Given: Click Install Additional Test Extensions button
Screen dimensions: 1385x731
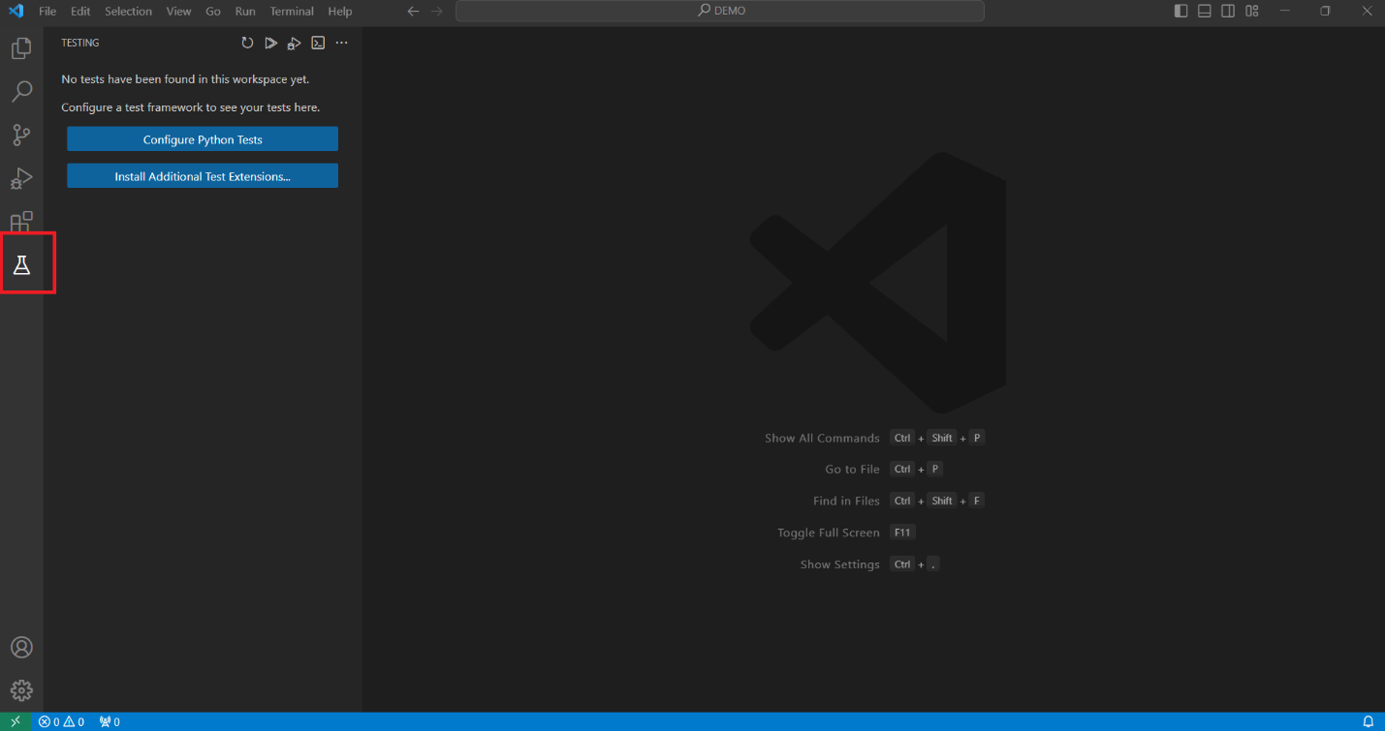Looking at the screenshot, I should point(203,176).
